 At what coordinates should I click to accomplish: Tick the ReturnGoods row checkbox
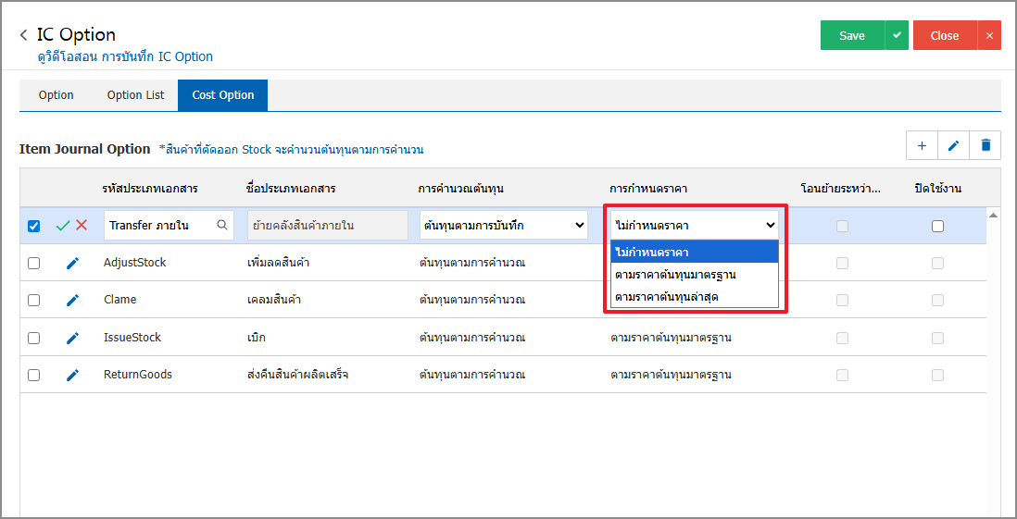coord(34,376)
